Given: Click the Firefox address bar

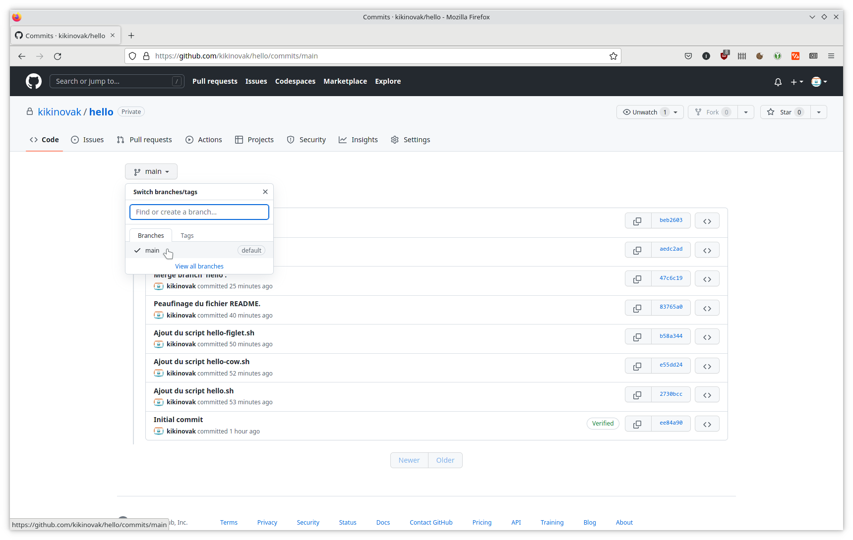Looking at the screenshot, I should [x=373, y=56].
